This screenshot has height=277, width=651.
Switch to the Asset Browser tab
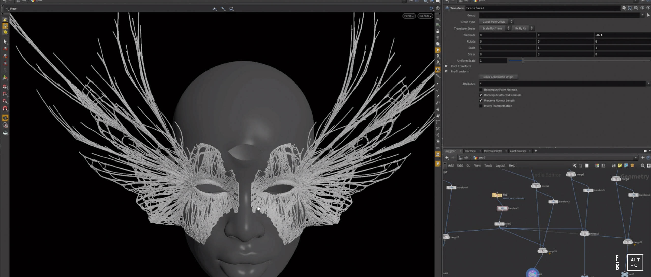click(518, 151)
